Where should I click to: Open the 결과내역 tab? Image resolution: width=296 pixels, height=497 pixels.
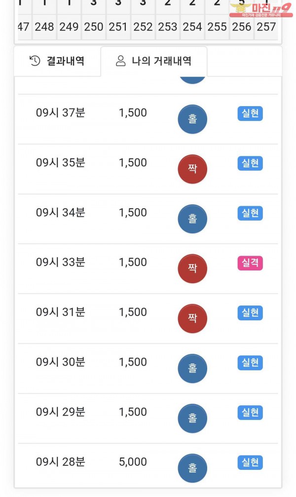coord(57,61)
